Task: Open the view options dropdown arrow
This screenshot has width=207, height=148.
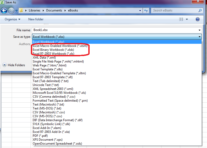Action: [x=187, y=19]
